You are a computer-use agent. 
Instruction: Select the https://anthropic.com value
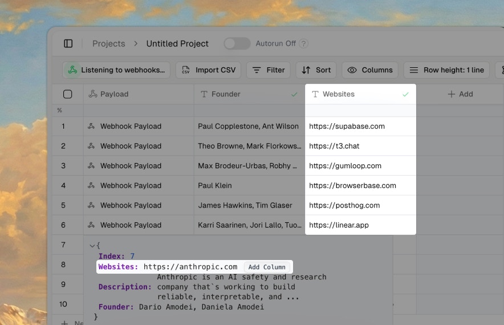tap(190, 267)
